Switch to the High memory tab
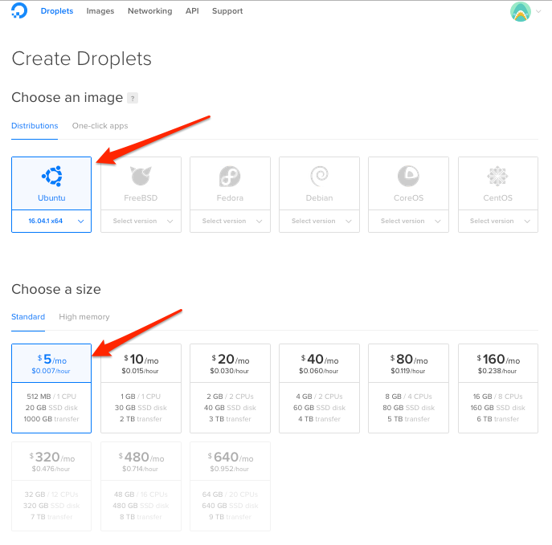The width and height of the screenshot is (552, 545). tap(84, 317)
